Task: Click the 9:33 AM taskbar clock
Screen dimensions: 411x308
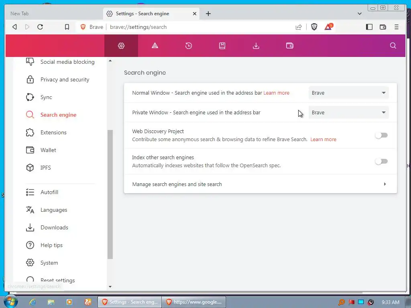Action: (390, 302)
